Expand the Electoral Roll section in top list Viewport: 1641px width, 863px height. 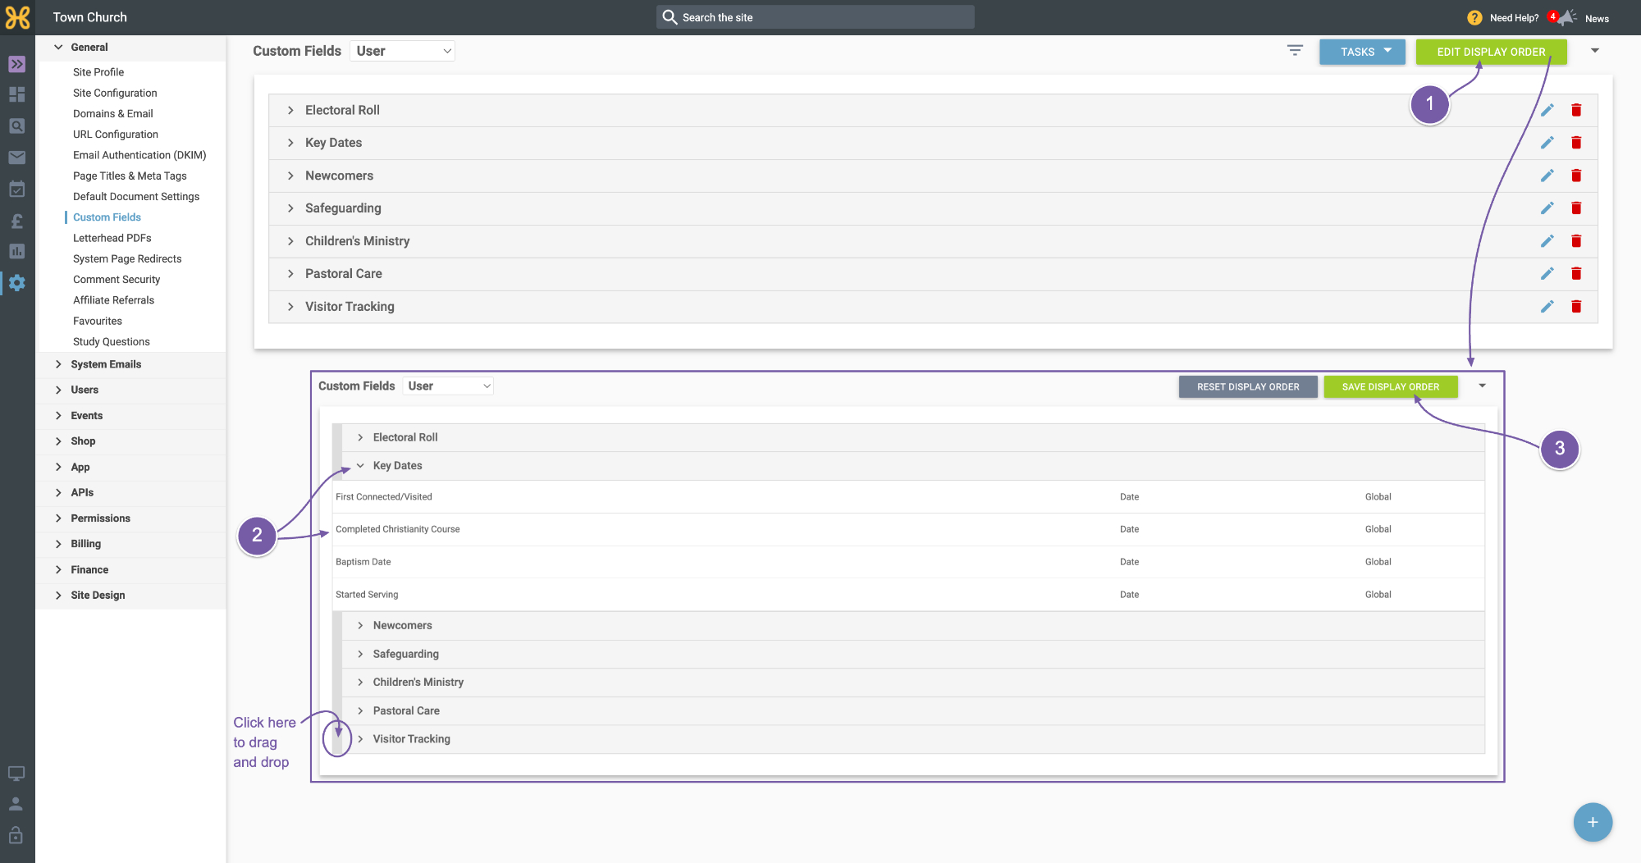[290, 110]
